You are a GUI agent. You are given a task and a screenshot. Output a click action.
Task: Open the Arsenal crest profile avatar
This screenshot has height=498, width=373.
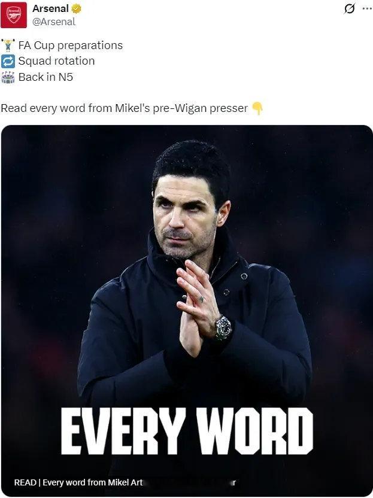tap(14, 15)
